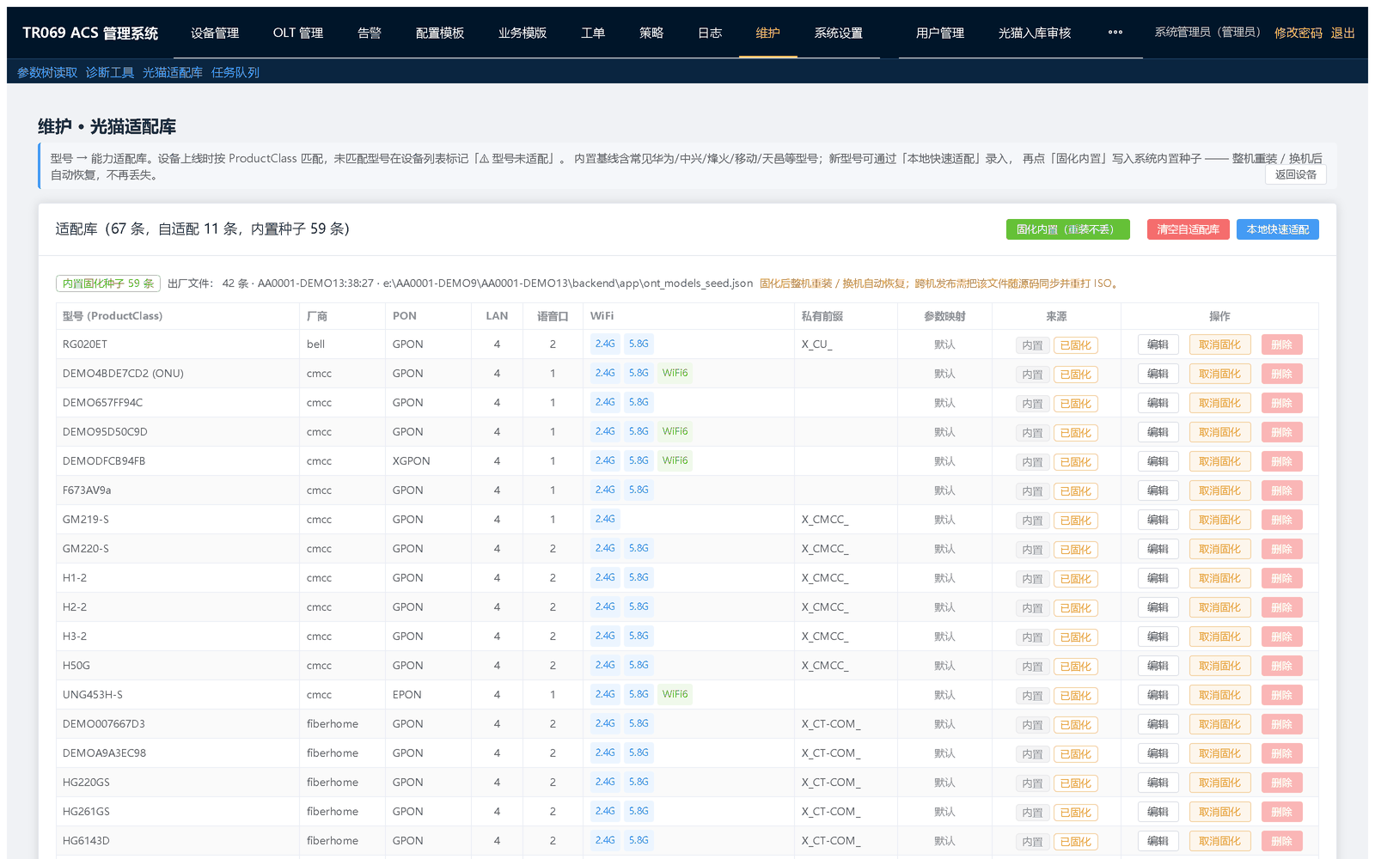This screenshot has width=1375, height=859.
Task: Click 取消固化 for the HG6143D row
Action: click(1220, 841)
